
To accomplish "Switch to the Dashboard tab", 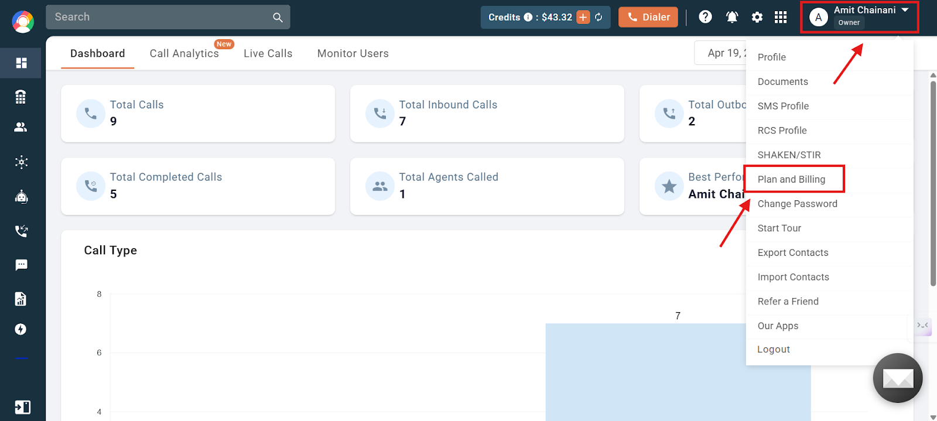I will tap(98, 53).
